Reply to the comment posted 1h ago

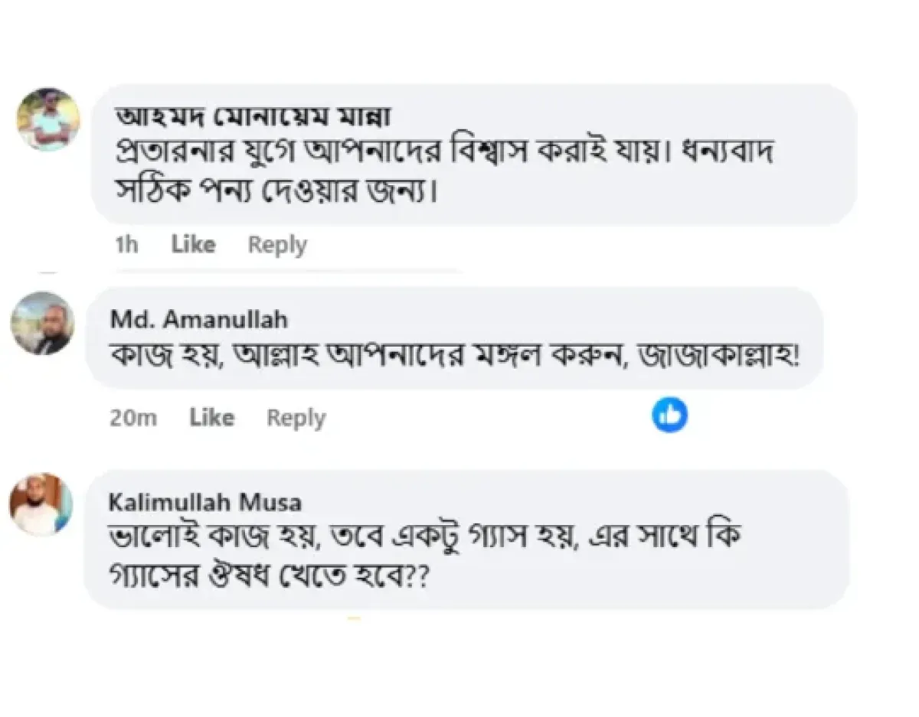(277, 246)
